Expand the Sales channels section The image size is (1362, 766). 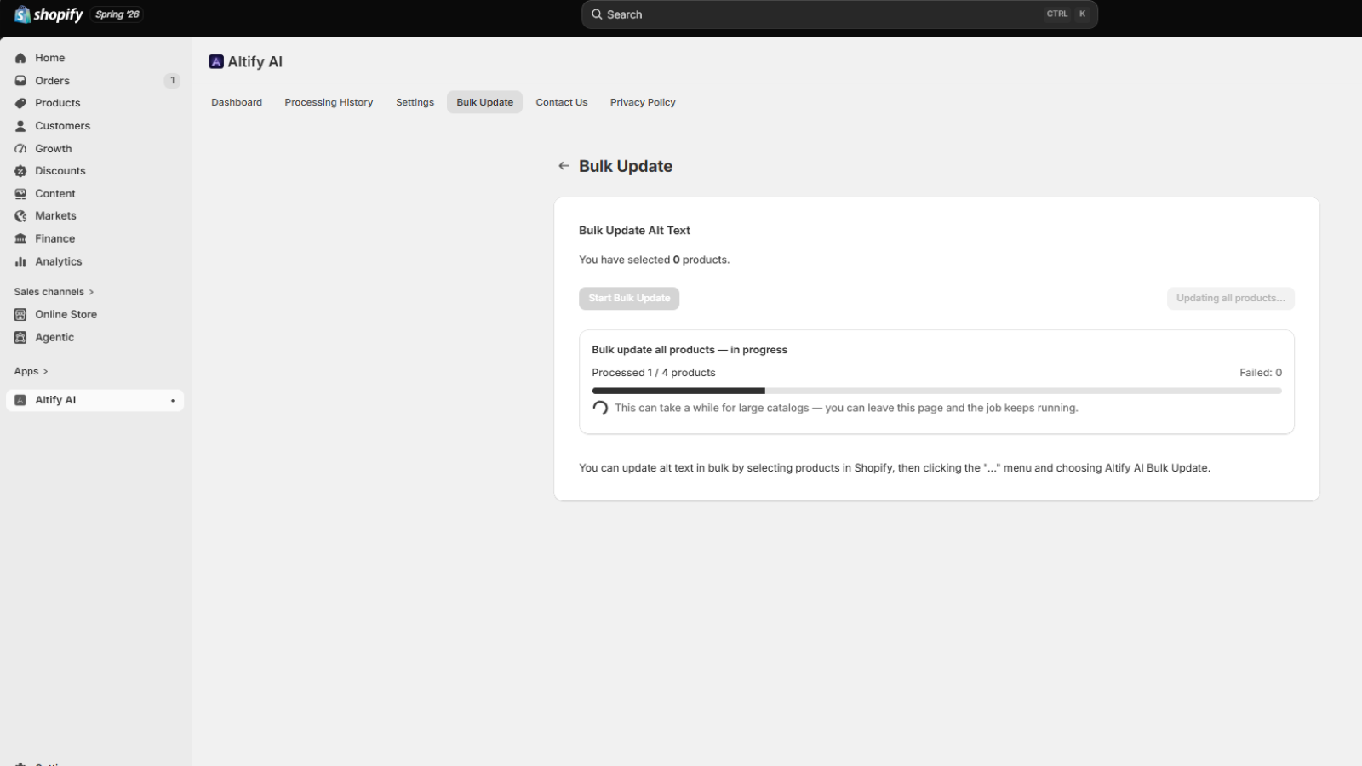54,292
